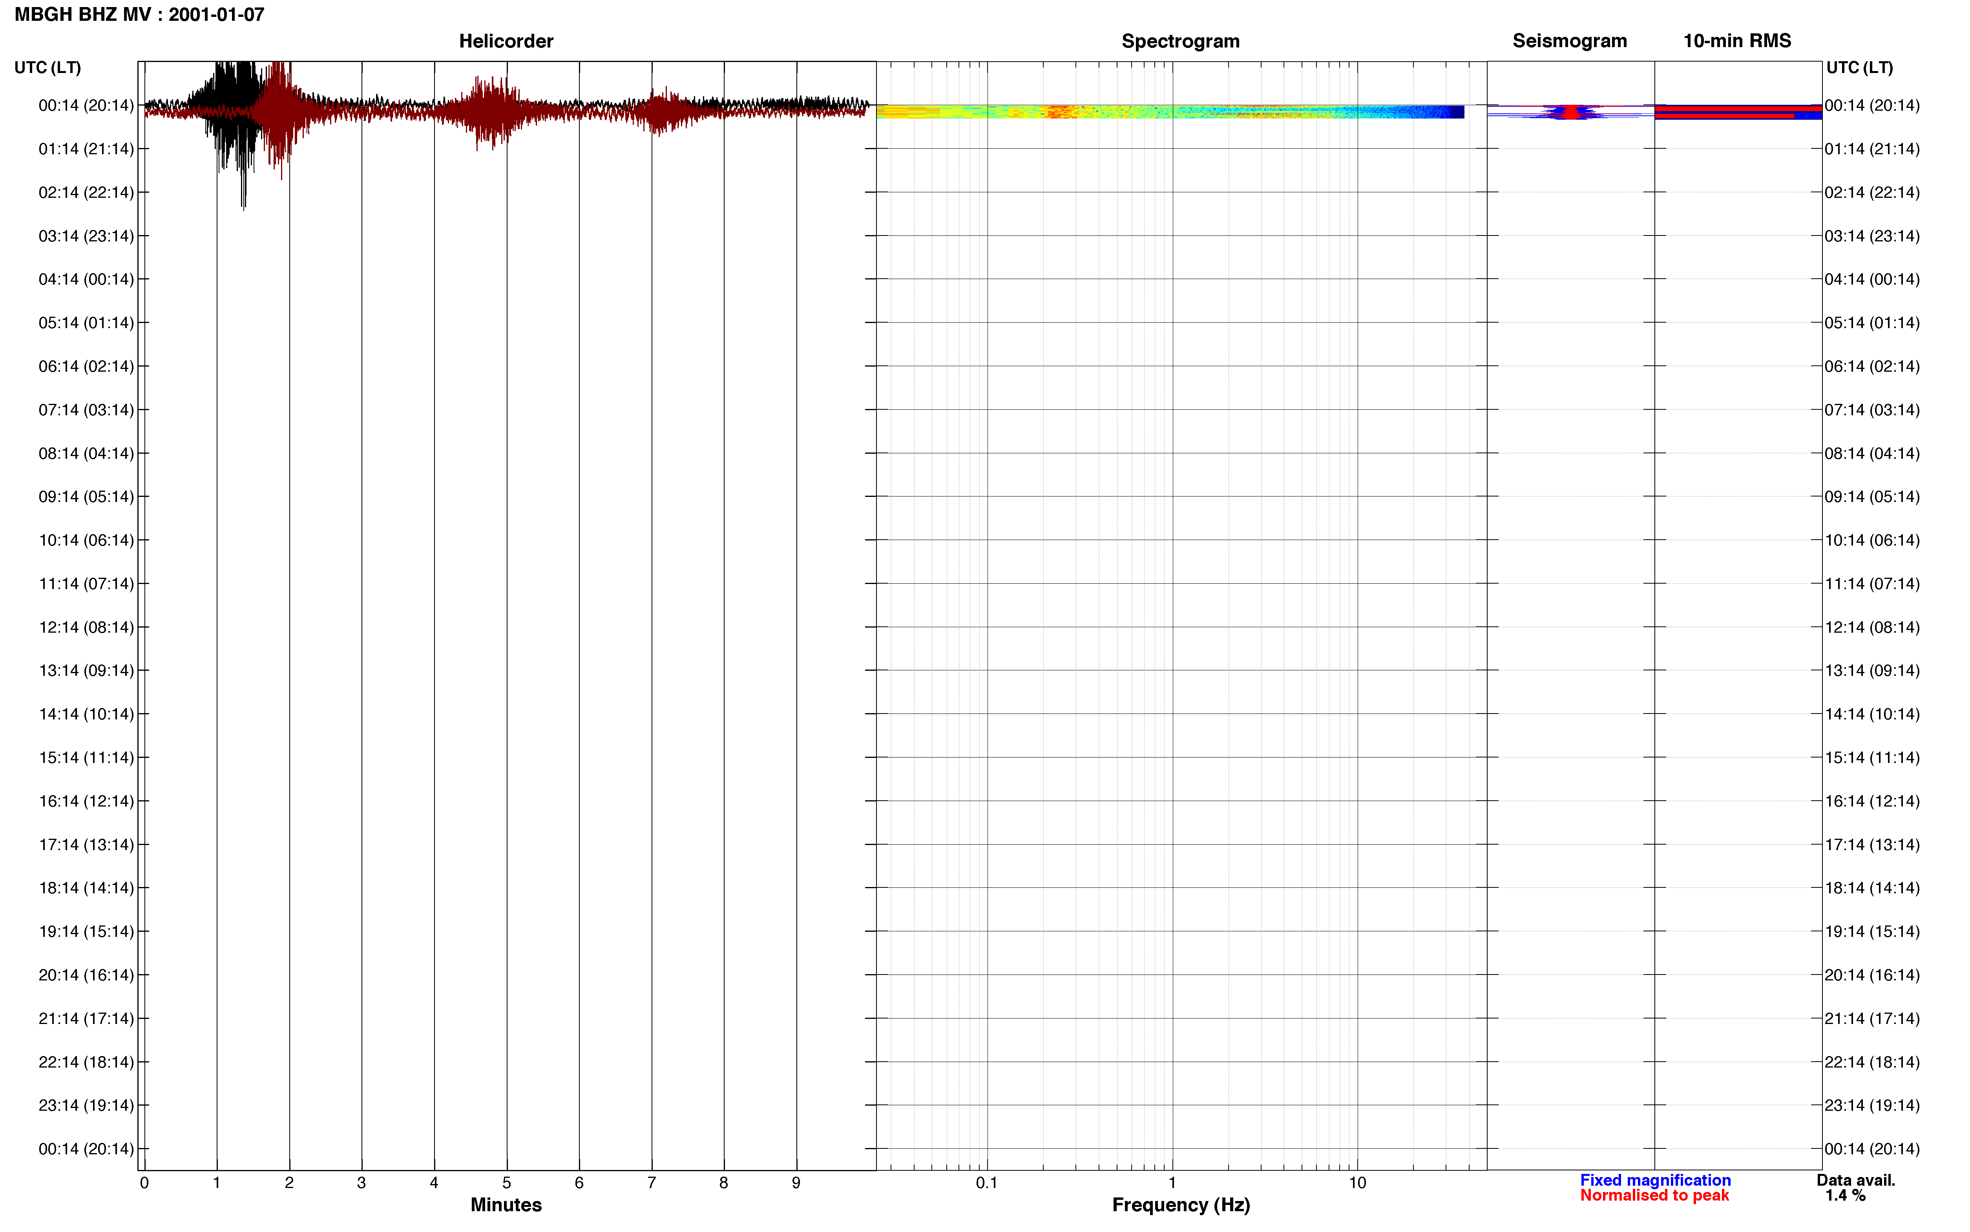The image size is (1970, 1232).
Task: Click Minutes axis tick label 4
Action: pos(434,1183)
